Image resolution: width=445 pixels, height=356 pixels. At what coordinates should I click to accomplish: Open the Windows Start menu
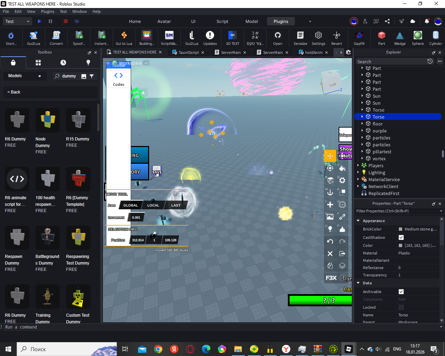pos(8,349)
